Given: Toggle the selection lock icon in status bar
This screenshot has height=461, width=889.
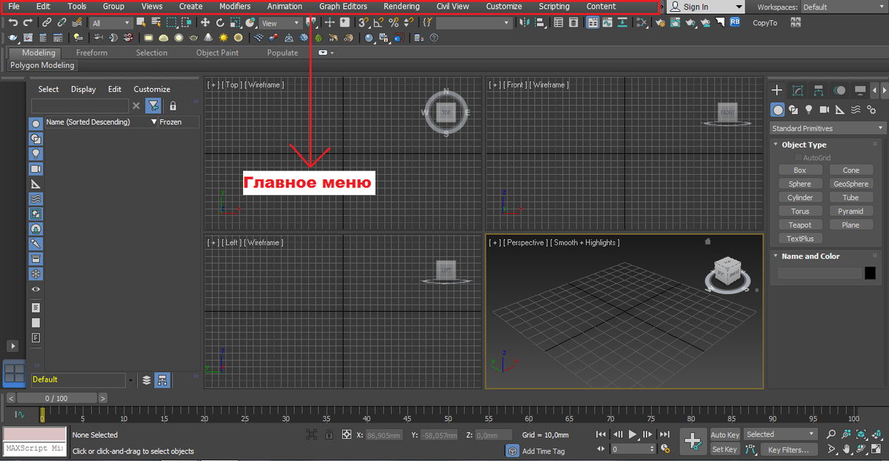Looking at the screenshot, I should [x=330, y=434].
